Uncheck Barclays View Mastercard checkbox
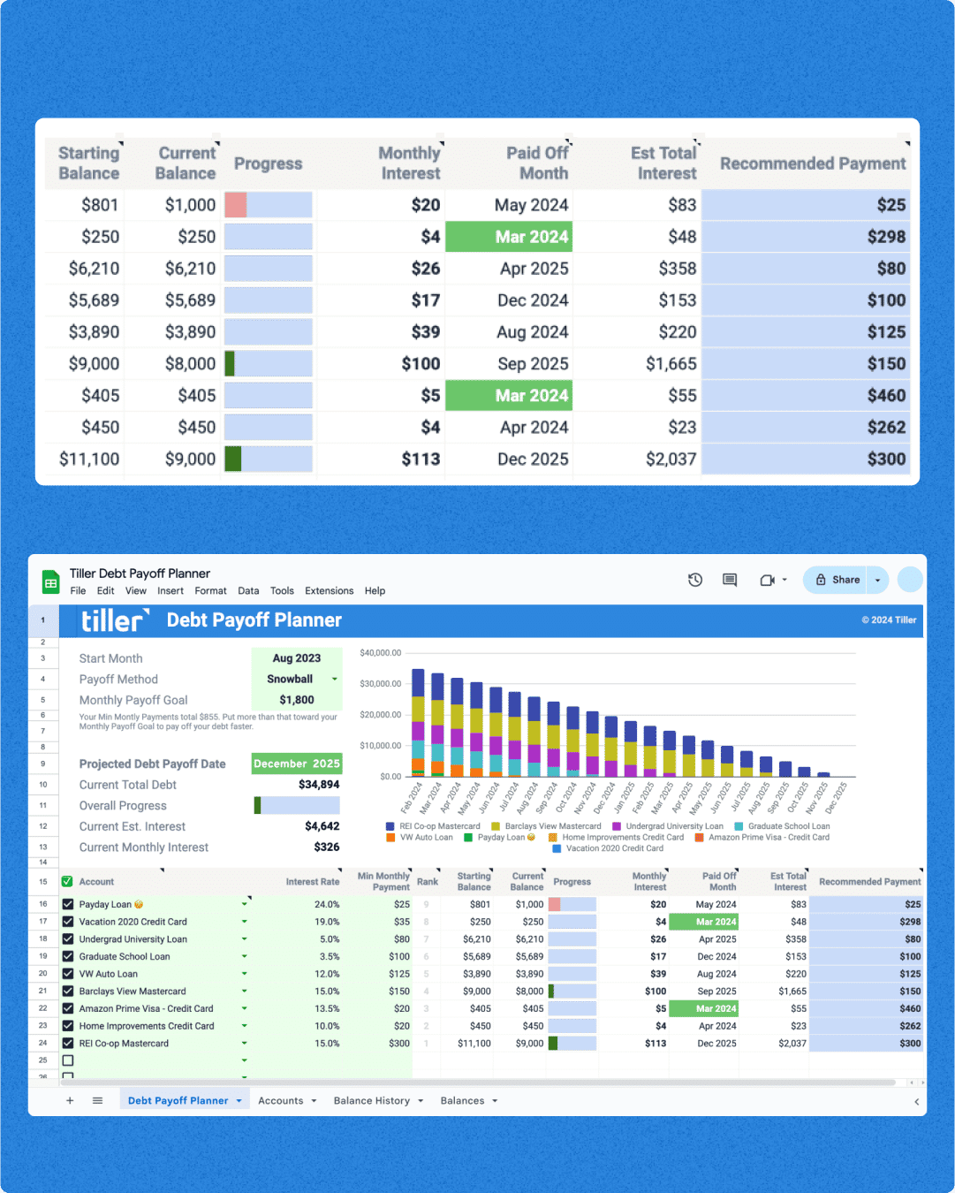This screenshot has height=1193, width=955. coord(67,991)
